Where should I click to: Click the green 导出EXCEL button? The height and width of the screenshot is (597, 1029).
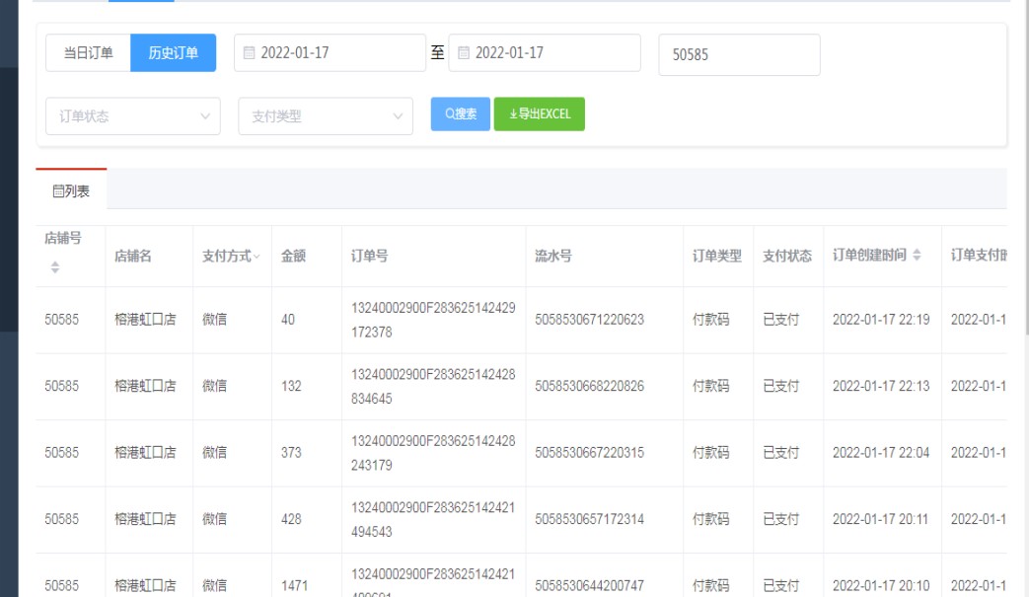[539, 114]
